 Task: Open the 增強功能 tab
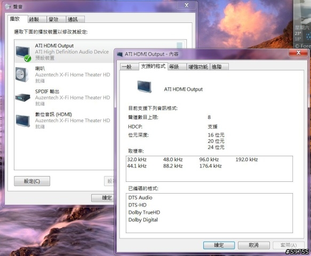pos(198,67)
